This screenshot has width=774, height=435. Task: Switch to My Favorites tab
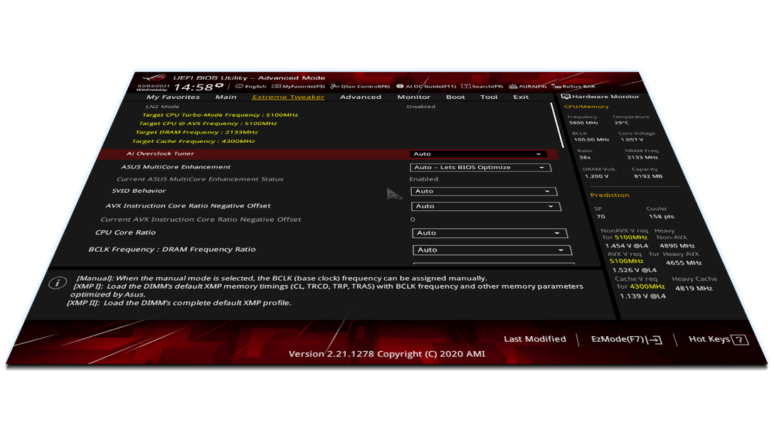pyautogui.click(x=173, y=97)
